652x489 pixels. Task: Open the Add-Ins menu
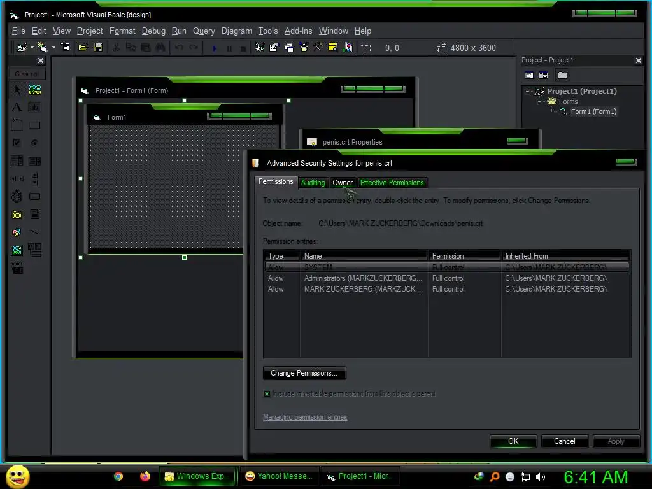[298, 31]
